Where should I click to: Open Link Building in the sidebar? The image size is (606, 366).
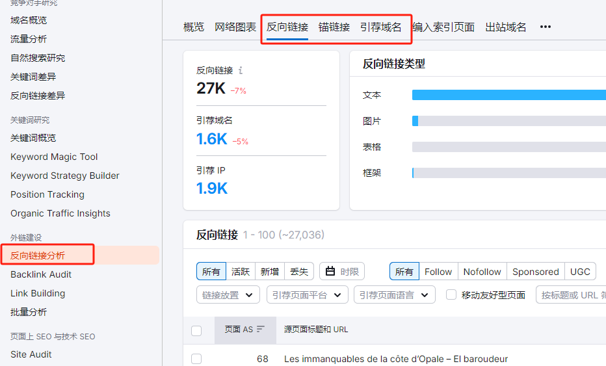pyautogui.click(x=38, y=293)
